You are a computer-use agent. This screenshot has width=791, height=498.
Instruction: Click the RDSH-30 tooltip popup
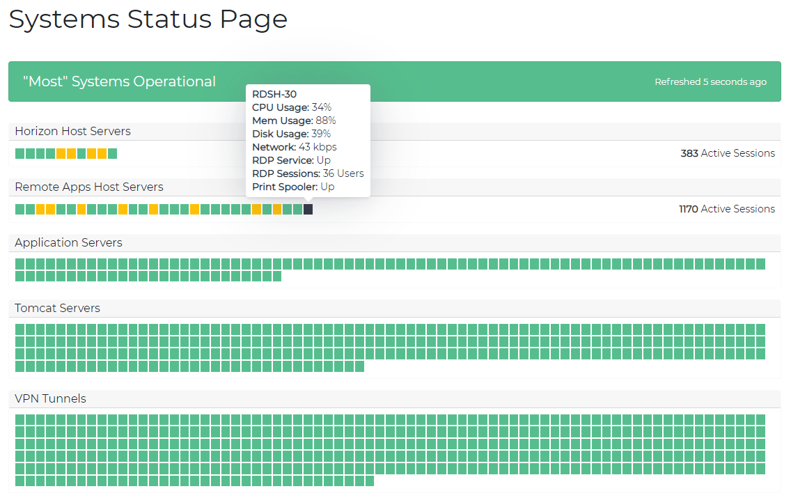[x=308, y=139]
